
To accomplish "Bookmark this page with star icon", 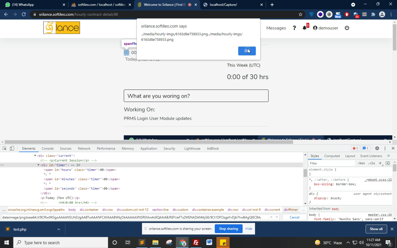I will click(x=300, y=14).
